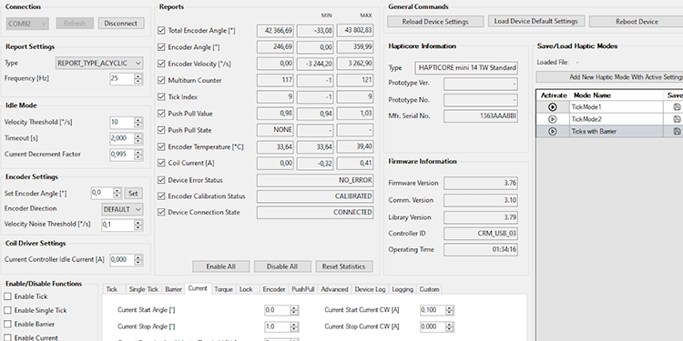Screen dimensions: 683x341
Task: Toggle Encoder Velocity report checkbox
Action: coord(161,64)
